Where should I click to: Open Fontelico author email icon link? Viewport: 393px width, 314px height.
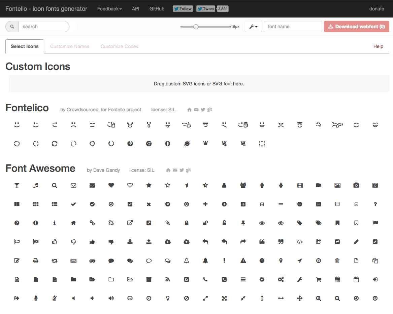coord(196,110)
